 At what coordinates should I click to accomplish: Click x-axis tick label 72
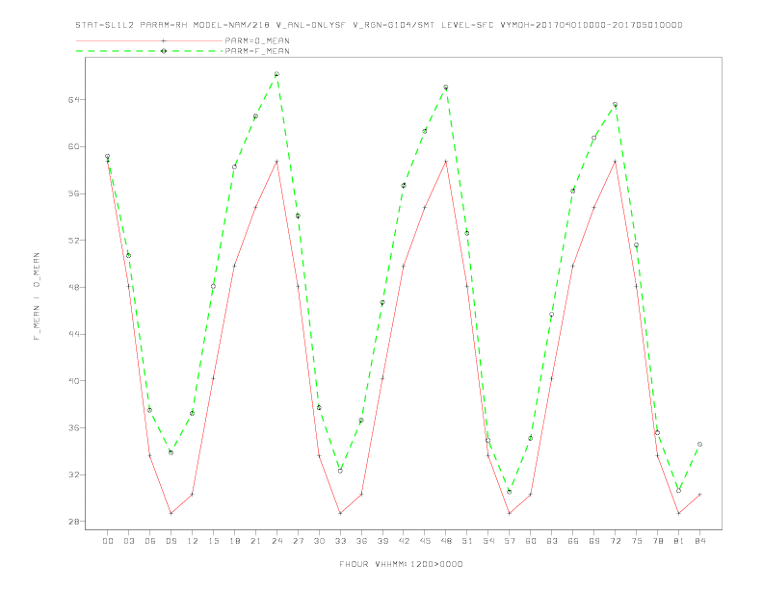click(x=615, y=541)
